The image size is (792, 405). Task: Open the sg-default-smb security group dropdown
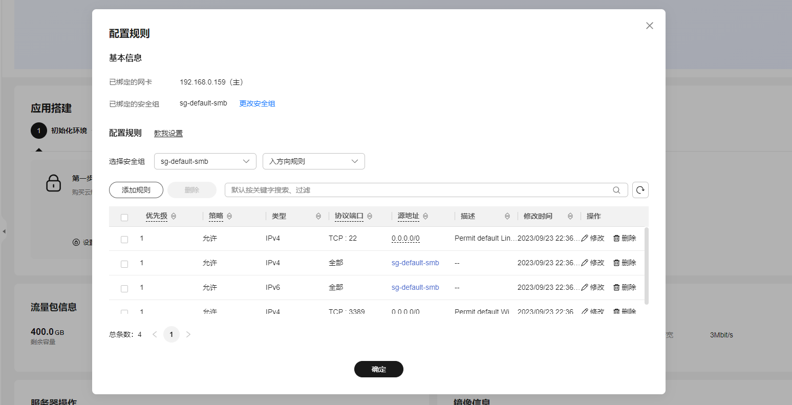[x=205, y=161]
